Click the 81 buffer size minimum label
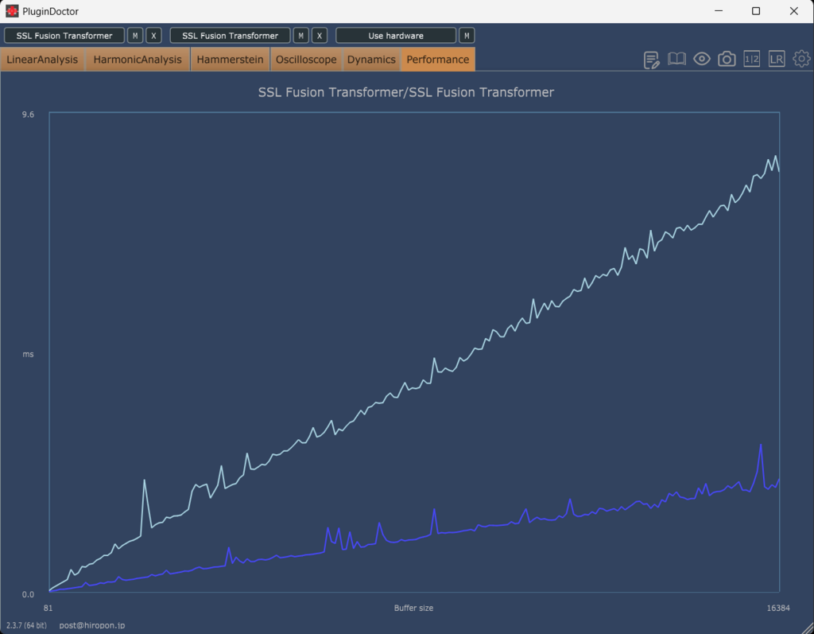814x634 pixels. [x=48, y=608]
